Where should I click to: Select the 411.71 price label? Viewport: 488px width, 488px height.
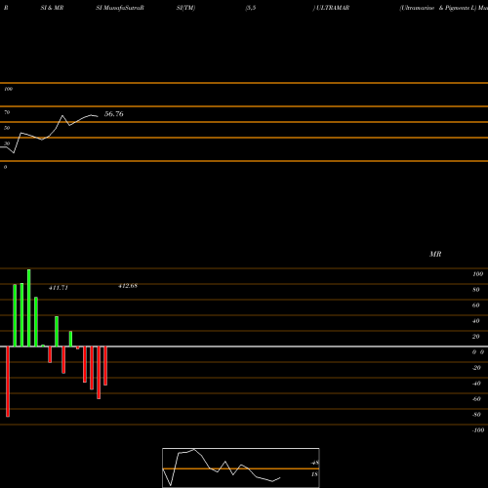(59, 288)
